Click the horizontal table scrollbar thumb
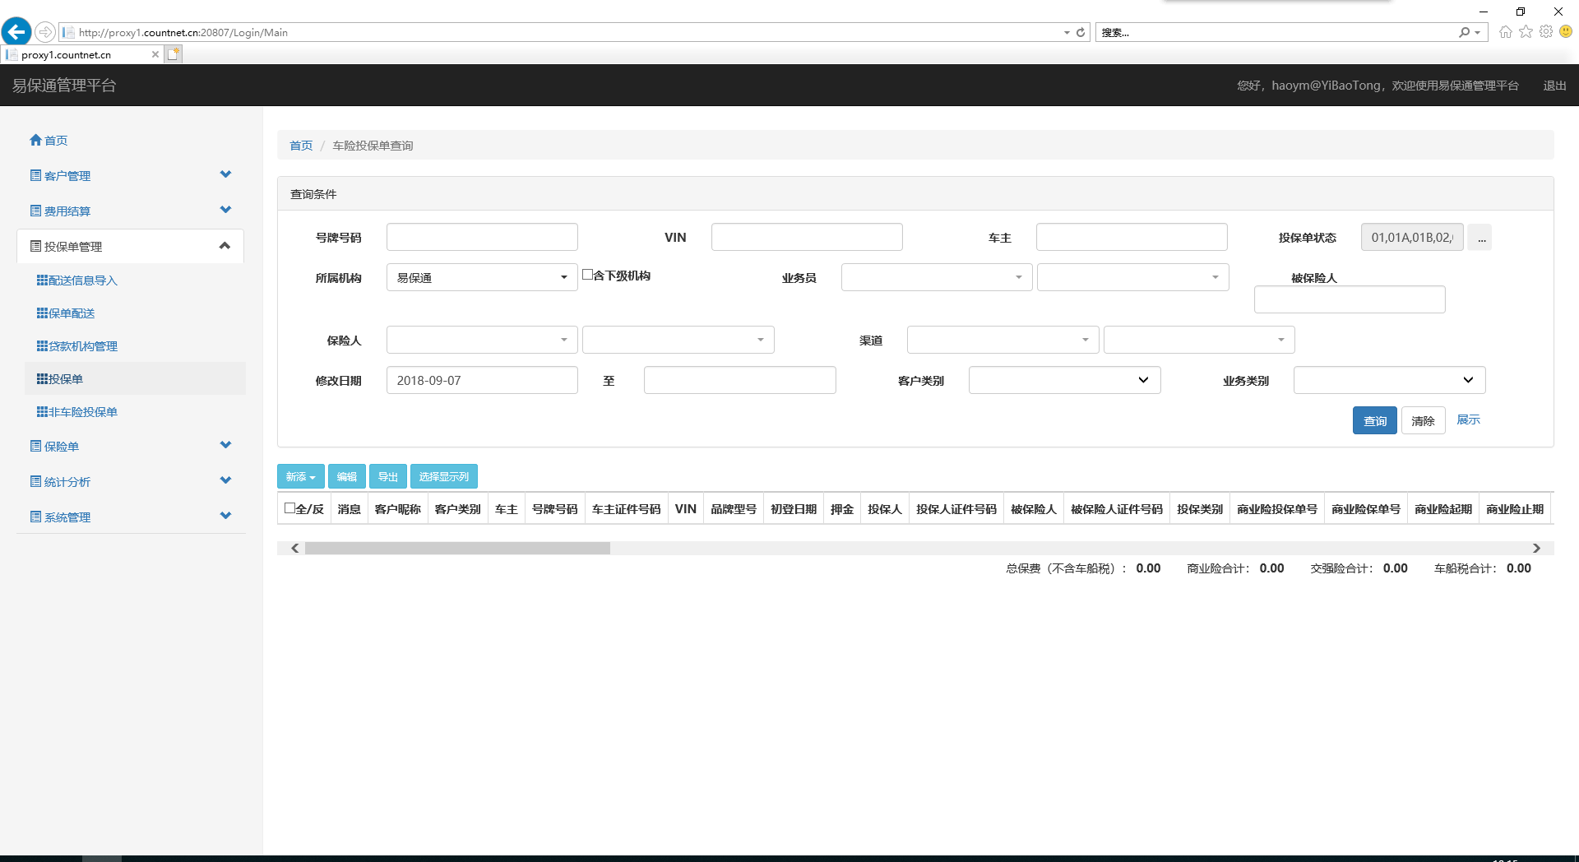This screenshot has width=1579, height=862. click(457, 548)
